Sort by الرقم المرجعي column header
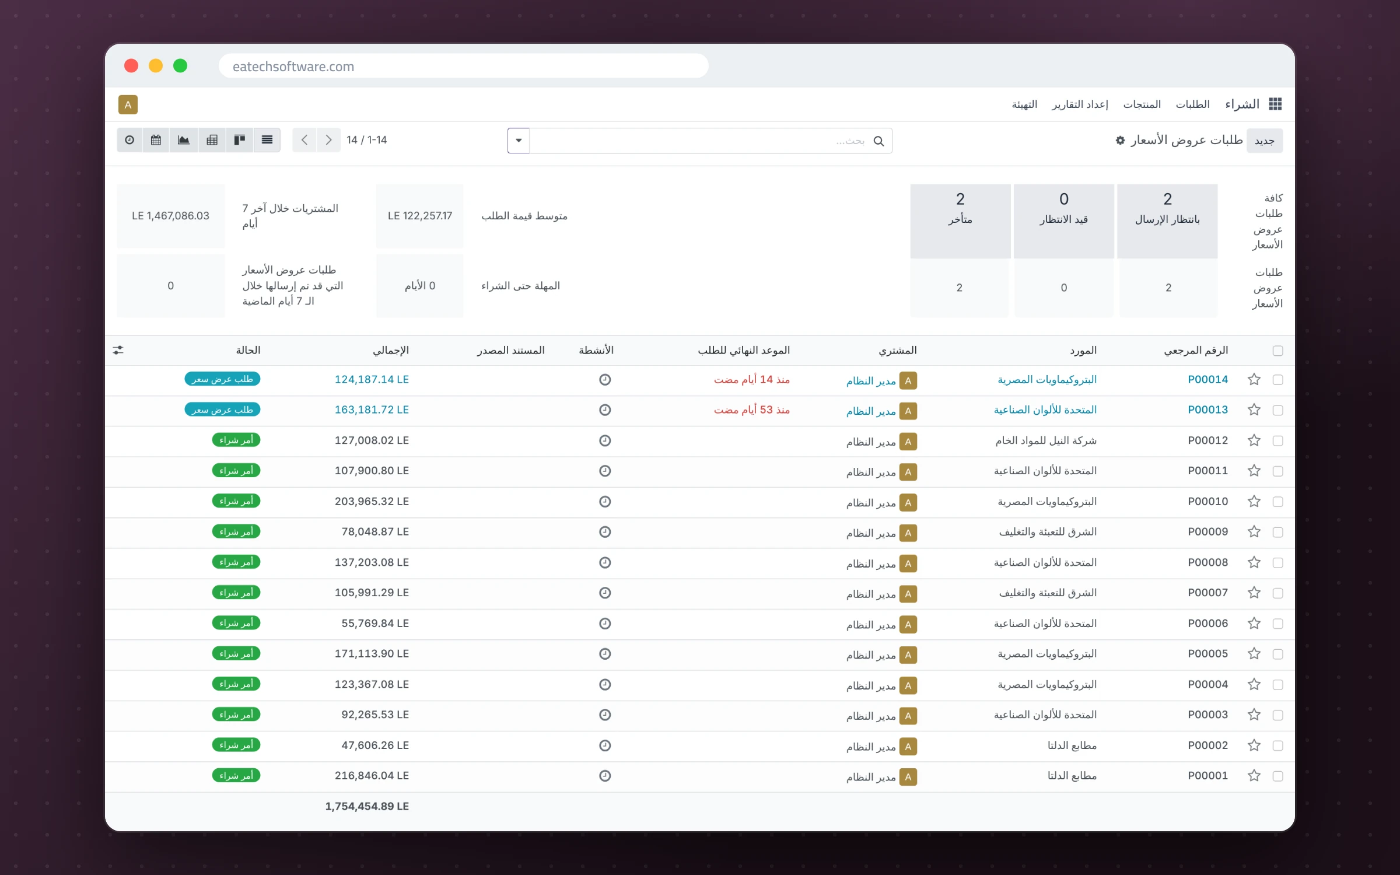This screenshot has height=875, width=1400. [1196, 350]
